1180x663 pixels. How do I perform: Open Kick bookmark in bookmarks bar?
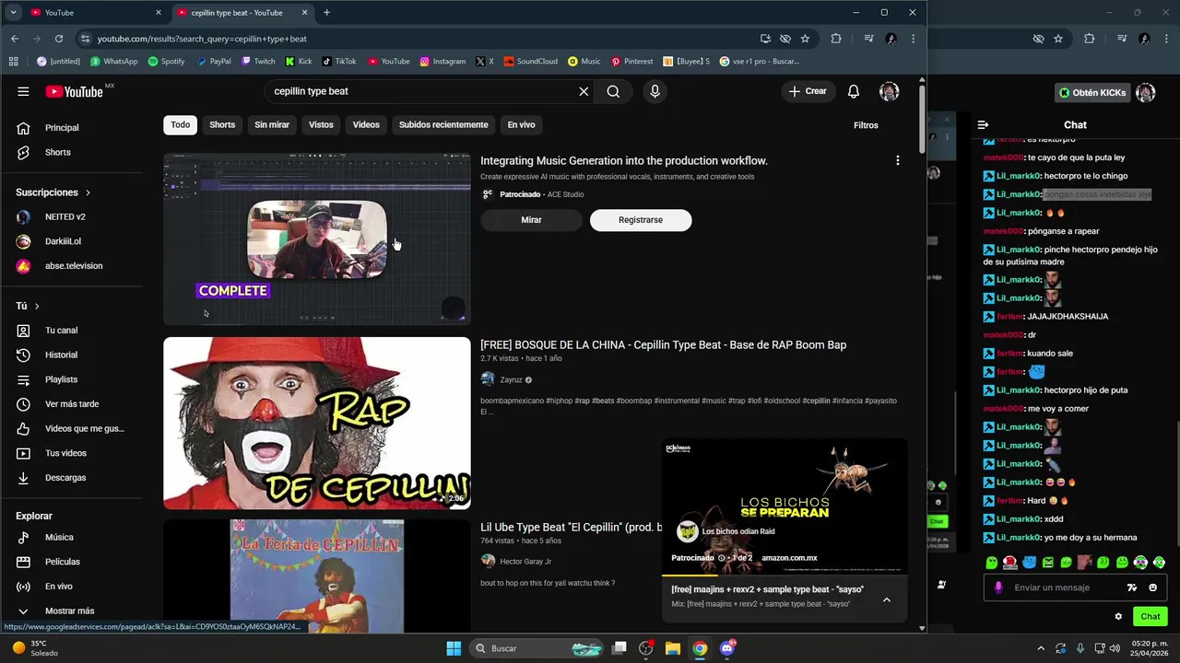[x=299, y=62]
